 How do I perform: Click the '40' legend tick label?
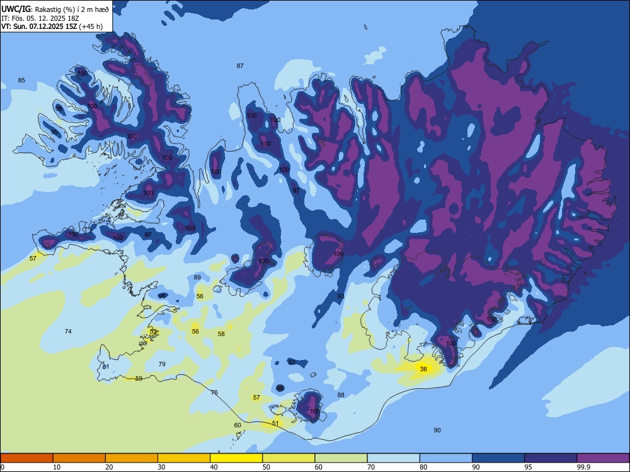pos(214,467)
